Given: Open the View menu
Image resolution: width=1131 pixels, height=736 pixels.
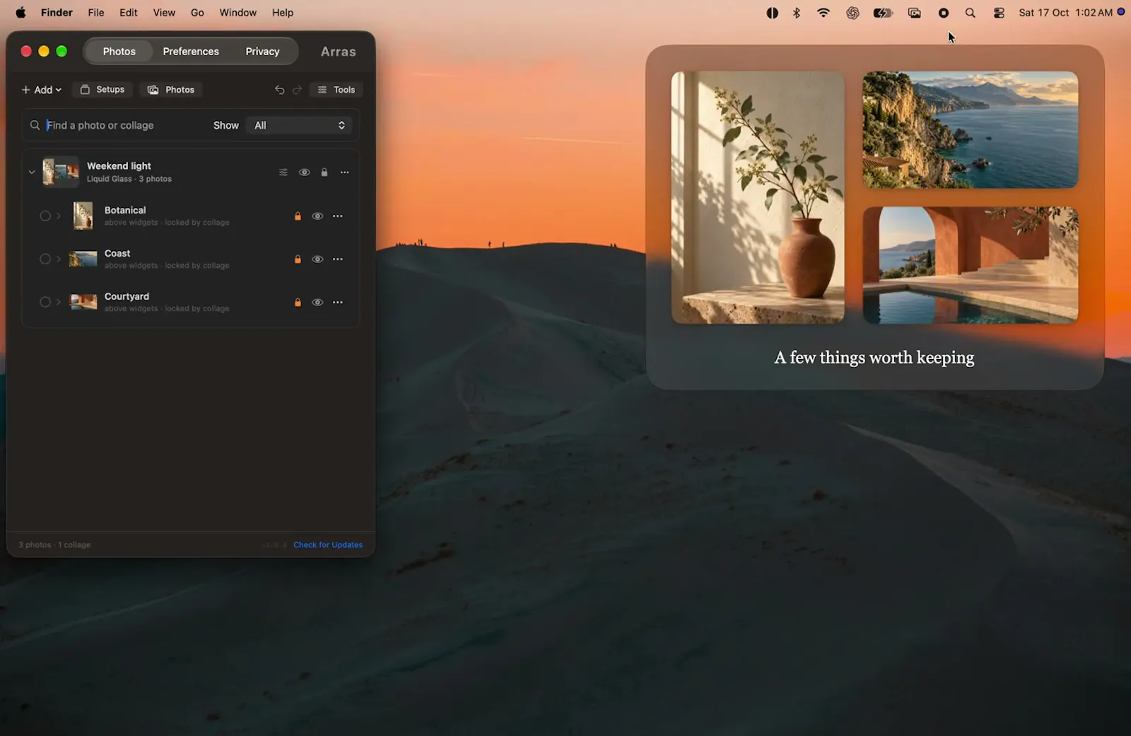Looking at the screenshot, I should 164,13.
